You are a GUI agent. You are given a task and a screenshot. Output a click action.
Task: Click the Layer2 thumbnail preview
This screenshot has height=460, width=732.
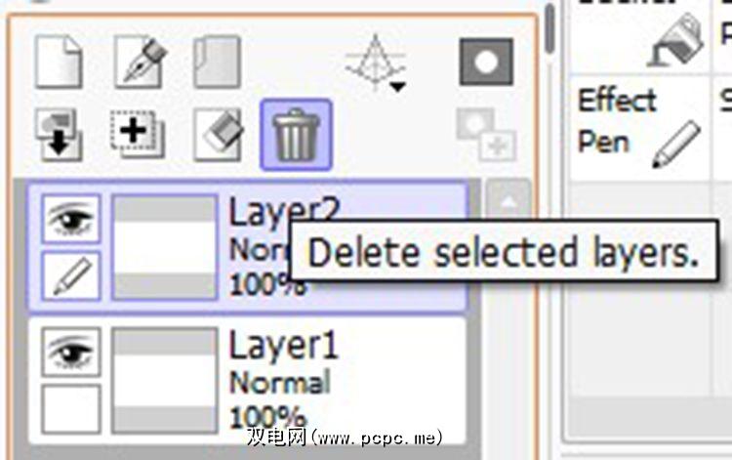(x=165, y=247)
